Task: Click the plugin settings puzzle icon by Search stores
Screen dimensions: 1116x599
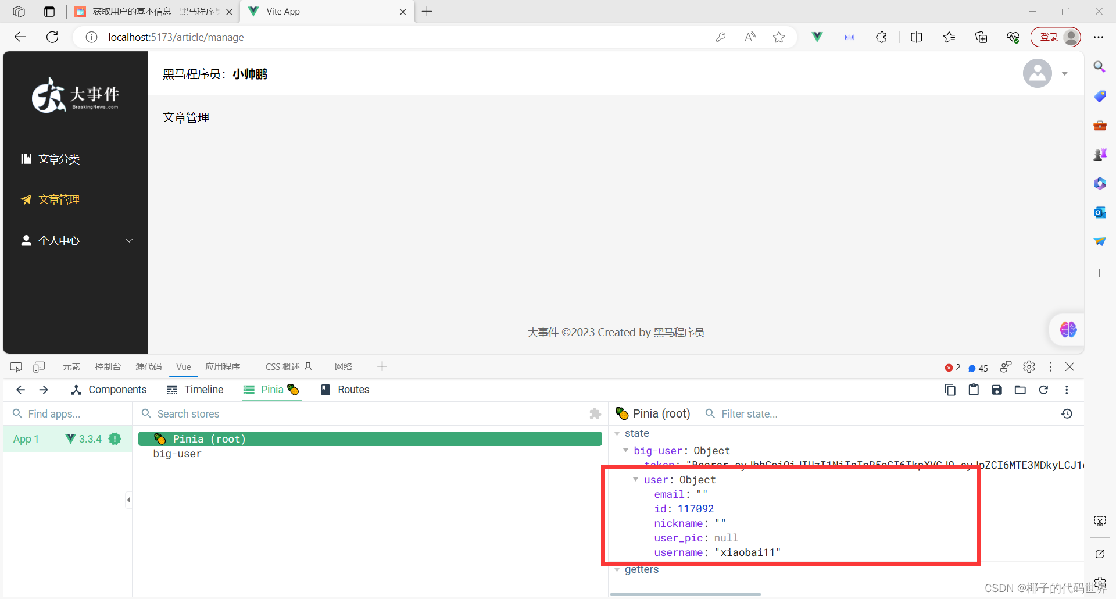Action: click(595, 413)
